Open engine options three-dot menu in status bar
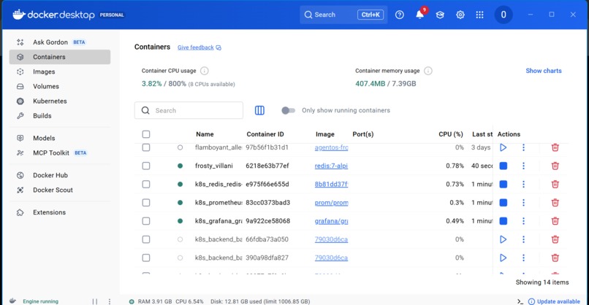This screenshot has height=305, width=589. (x=110, y=301)
